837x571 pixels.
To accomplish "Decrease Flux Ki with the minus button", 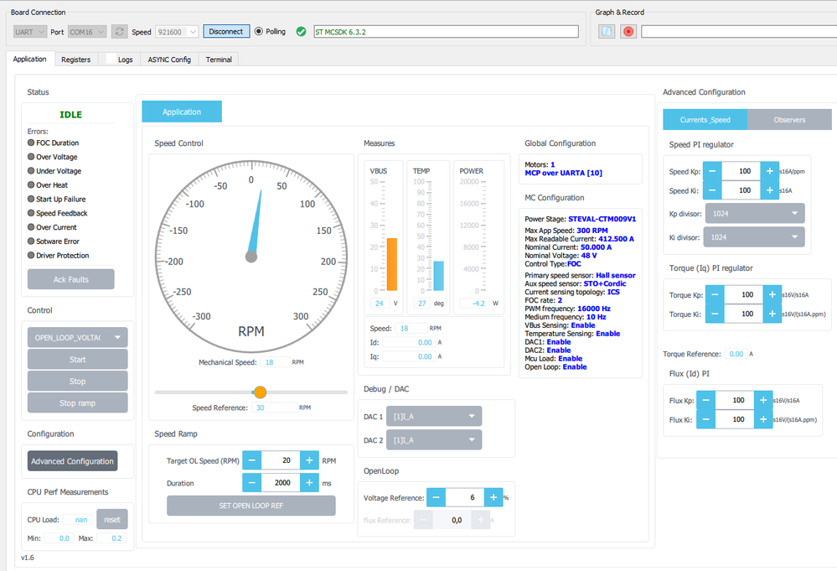I will [x=705, y=419].
